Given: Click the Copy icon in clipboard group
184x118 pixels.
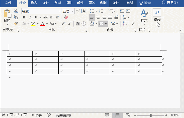Looking at the screenshot, I should click(16, 17).
